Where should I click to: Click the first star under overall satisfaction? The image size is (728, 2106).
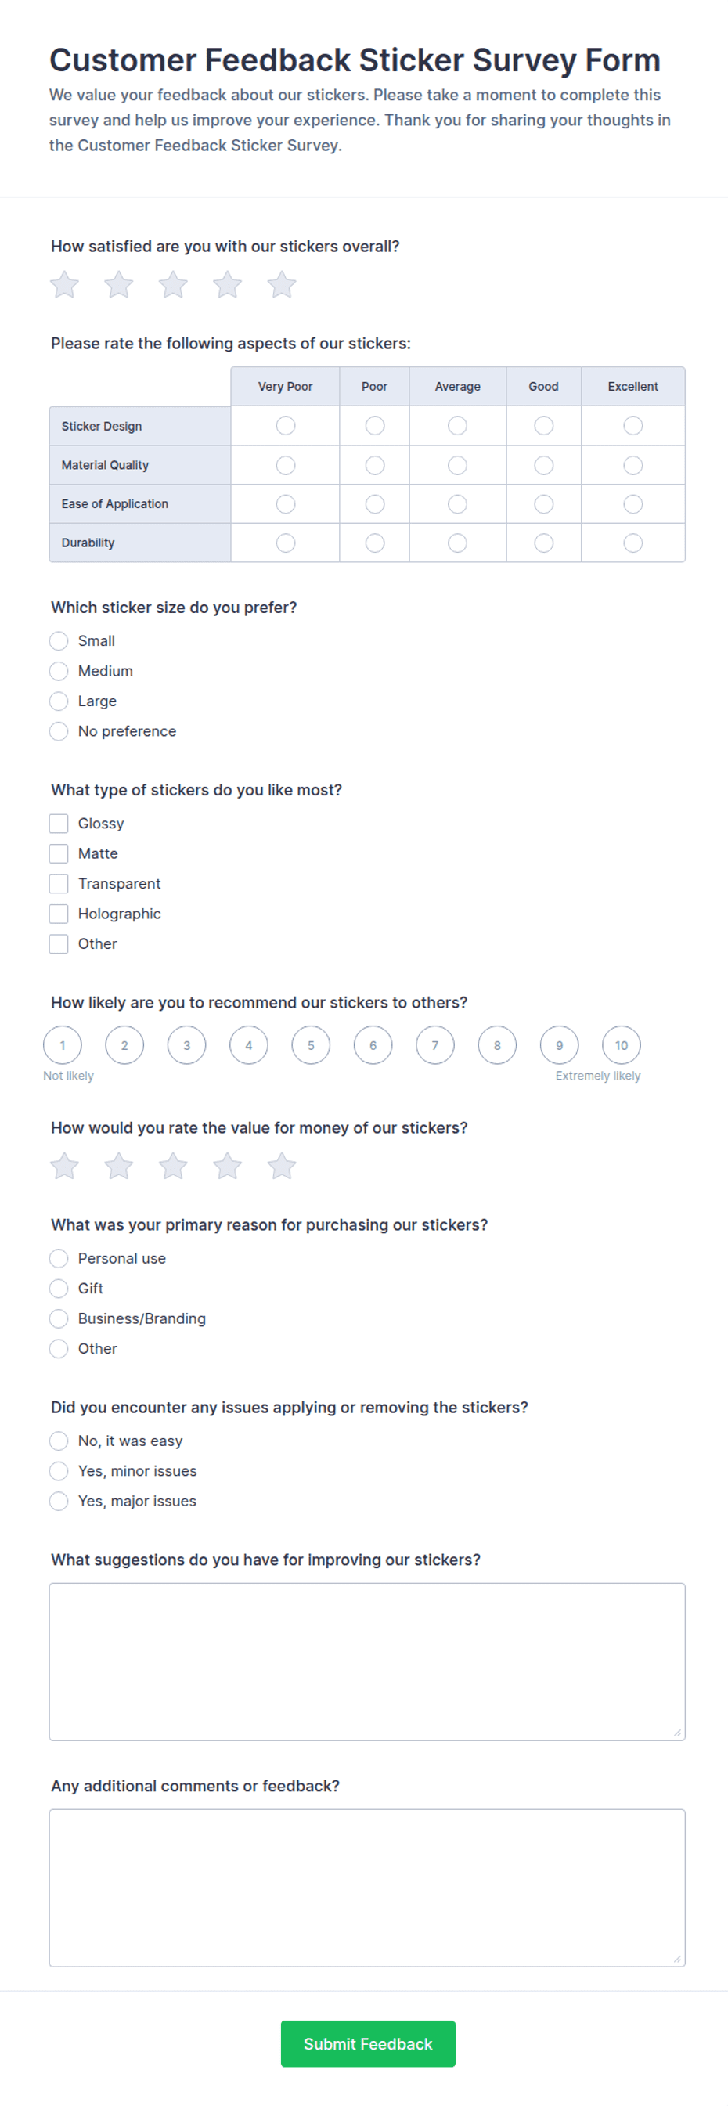[x=64, y=284]
